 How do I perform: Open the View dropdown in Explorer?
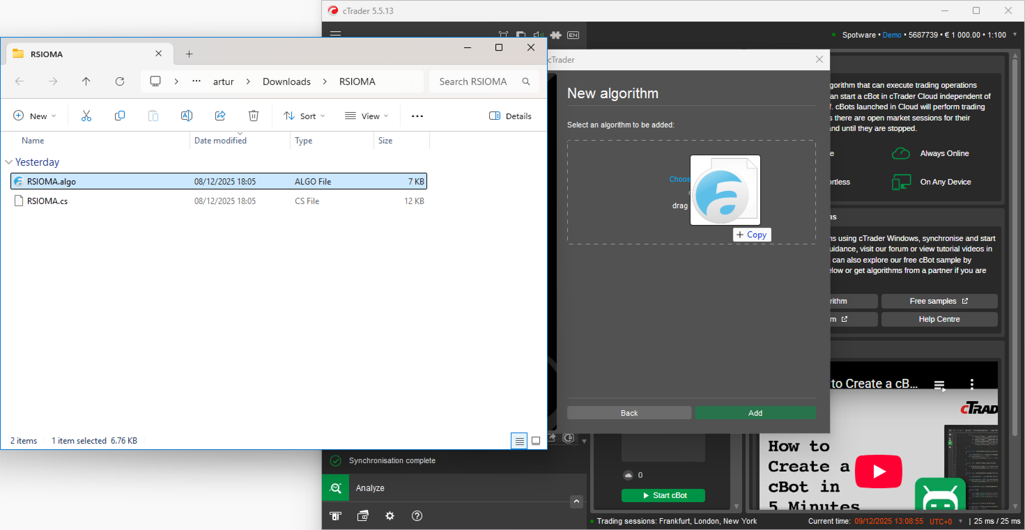[367, 116]
